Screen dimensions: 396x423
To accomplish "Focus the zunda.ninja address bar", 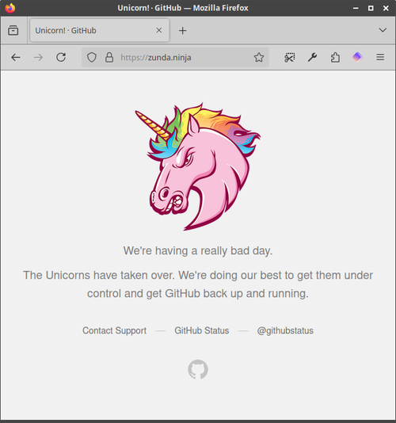I will 175,57.
